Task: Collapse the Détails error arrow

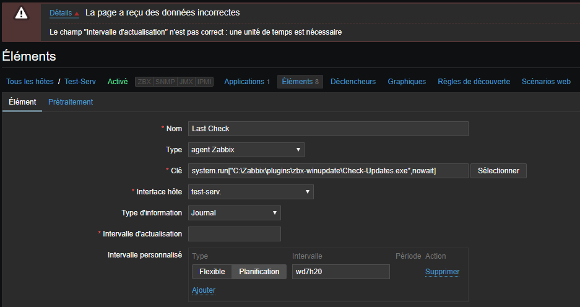Action: (x=77, y=14)
